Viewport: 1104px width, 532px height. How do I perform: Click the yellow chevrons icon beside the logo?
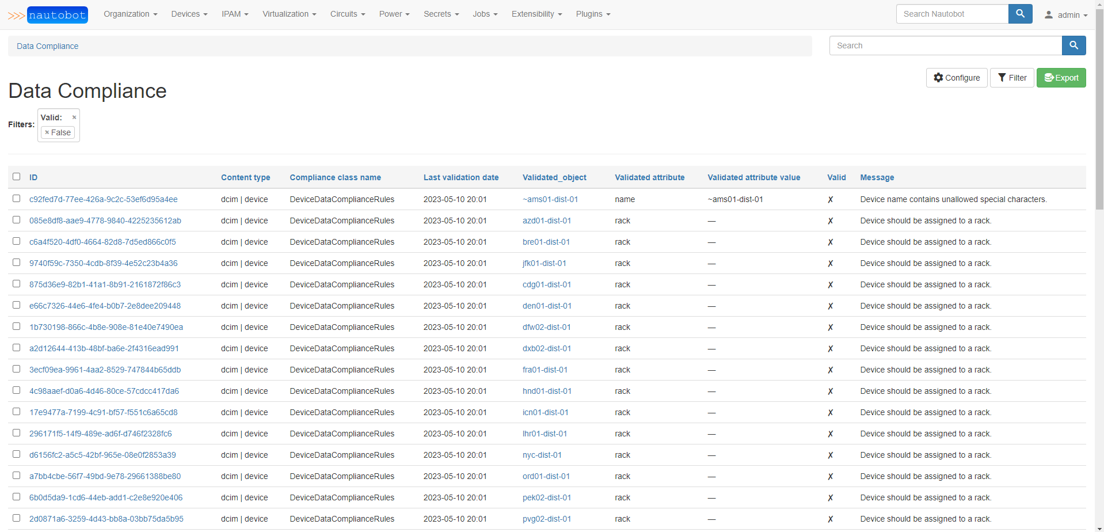(x=16, y=16)
